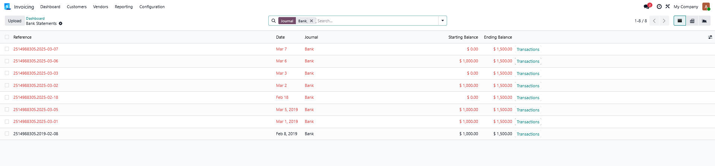Image resolution: width=715 pixels, height=166 pixels.
Task: Open the Configuration menu
Action: (152, 7)
